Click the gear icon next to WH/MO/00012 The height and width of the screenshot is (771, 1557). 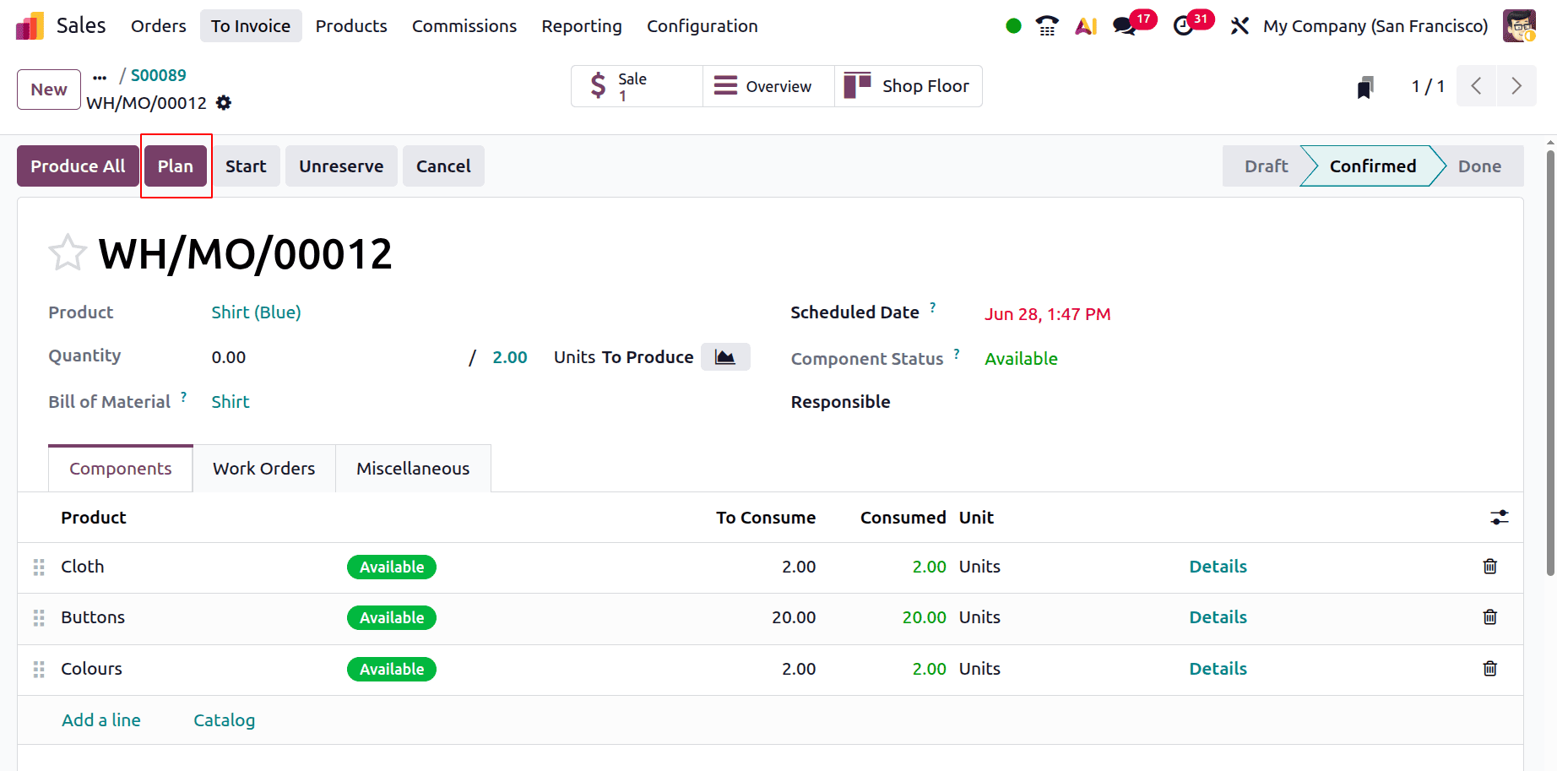point(224,103)
